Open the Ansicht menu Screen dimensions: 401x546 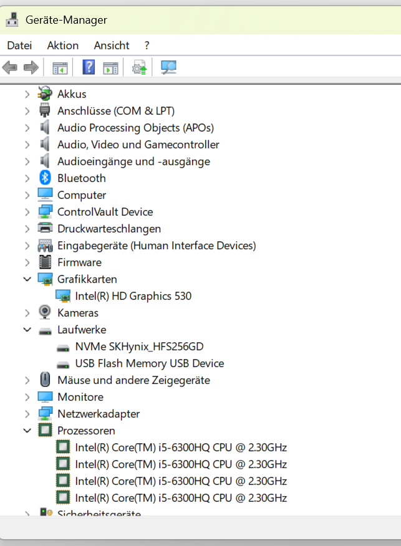point(112,45)
